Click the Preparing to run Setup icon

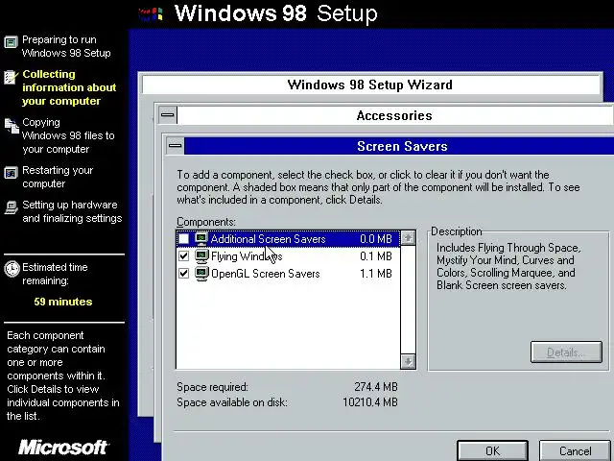11,42
